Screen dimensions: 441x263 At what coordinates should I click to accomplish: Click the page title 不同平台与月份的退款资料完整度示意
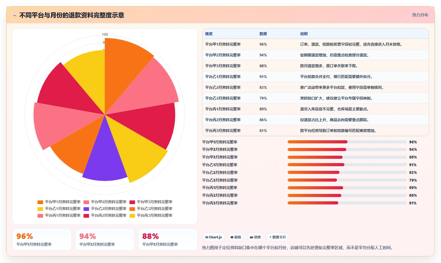[72, 15]
